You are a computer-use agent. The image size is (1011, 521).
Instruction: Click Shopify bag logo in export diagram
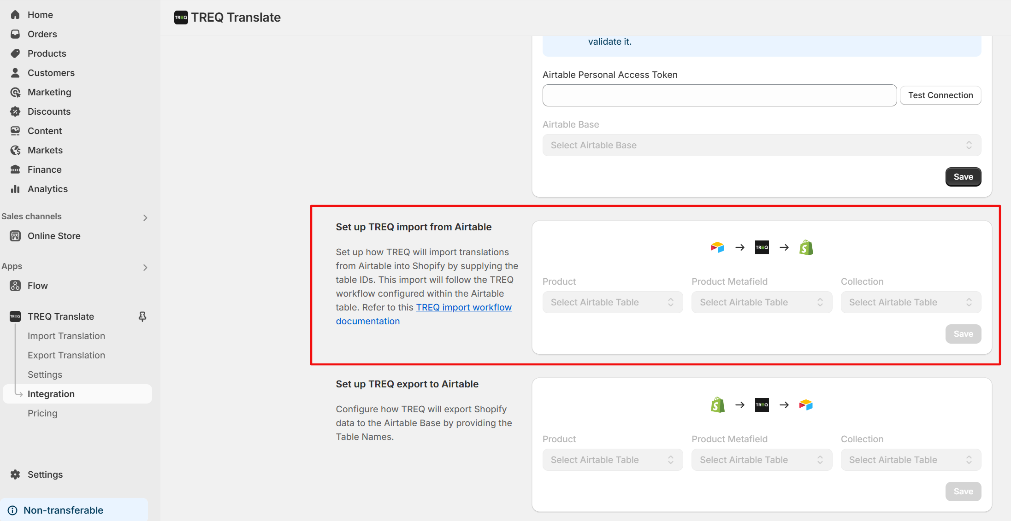pos(718,405)
